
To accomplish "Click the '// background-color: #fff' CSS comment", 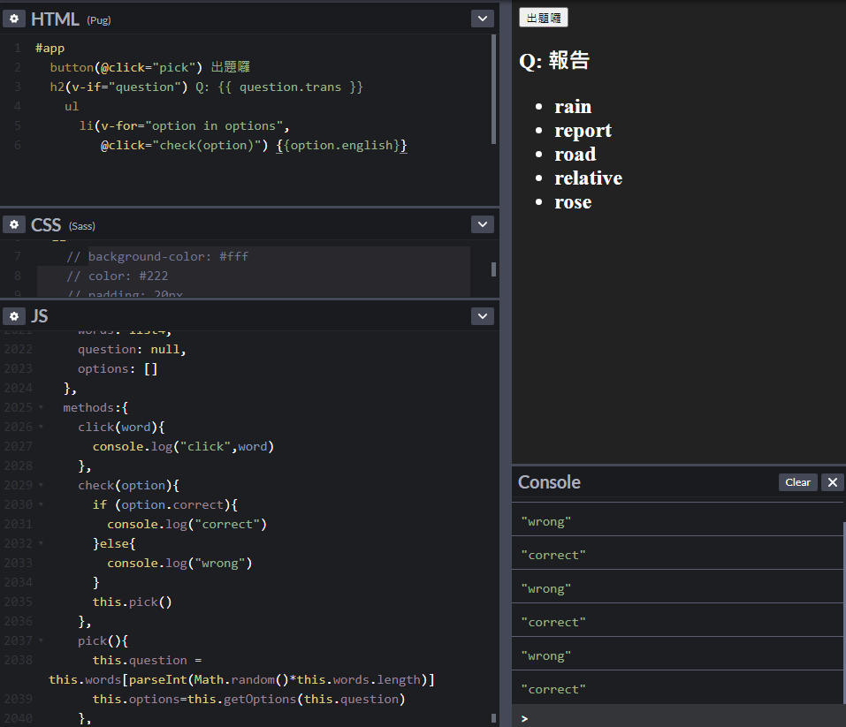I will [x=157, y=257].
